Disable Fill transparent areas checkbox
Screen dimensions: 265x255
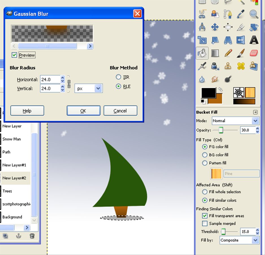click(205, 216)
